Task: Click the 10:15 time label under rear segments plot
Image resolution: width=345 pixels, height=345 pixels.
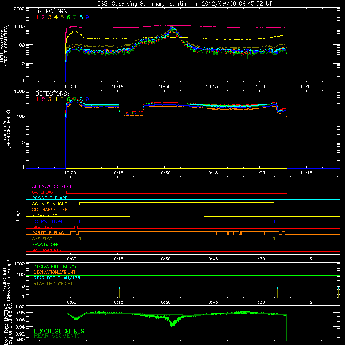Action: click(117, 173)
